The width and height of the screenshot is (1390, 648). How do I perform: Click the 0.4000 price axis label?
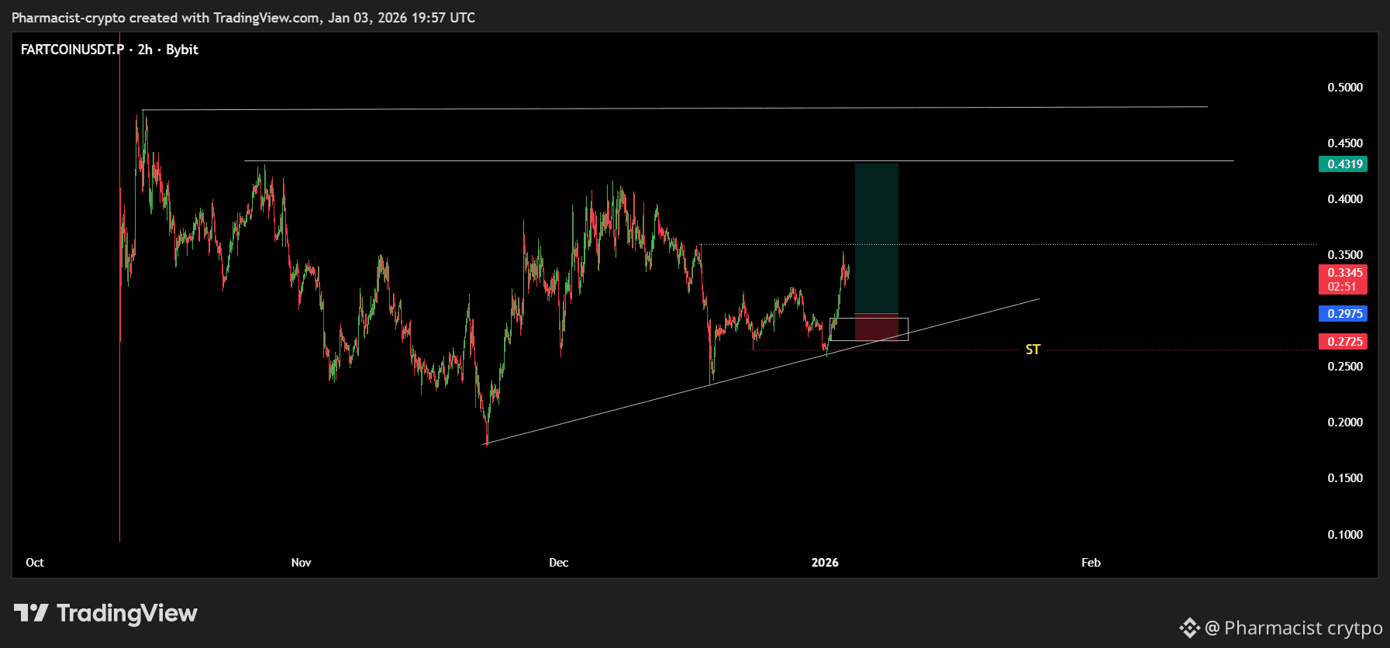1345,199
